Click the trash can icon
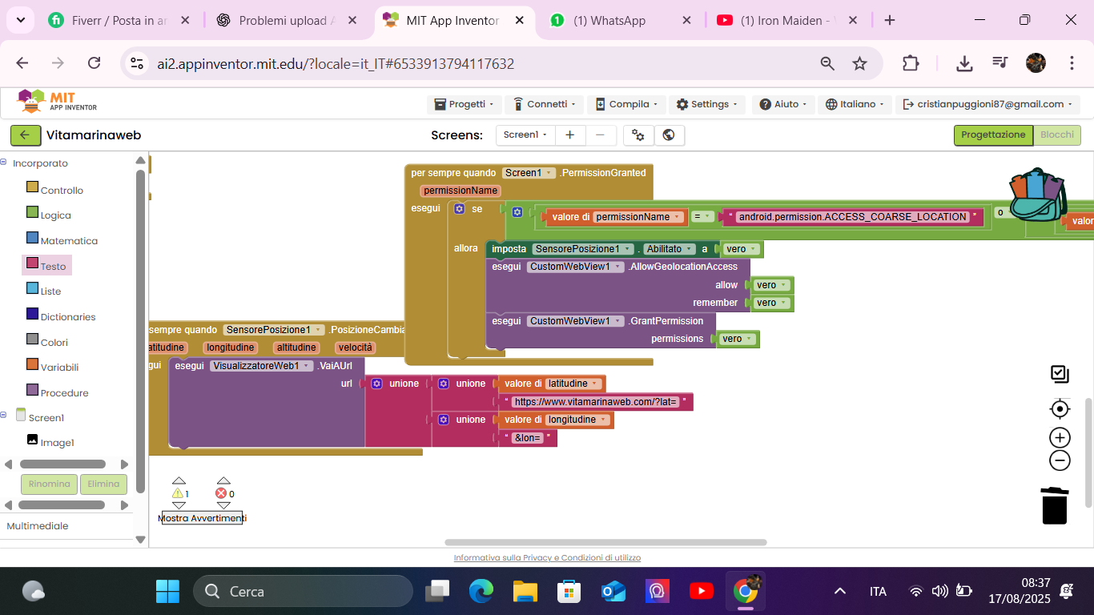 (x=1055, y=505)
